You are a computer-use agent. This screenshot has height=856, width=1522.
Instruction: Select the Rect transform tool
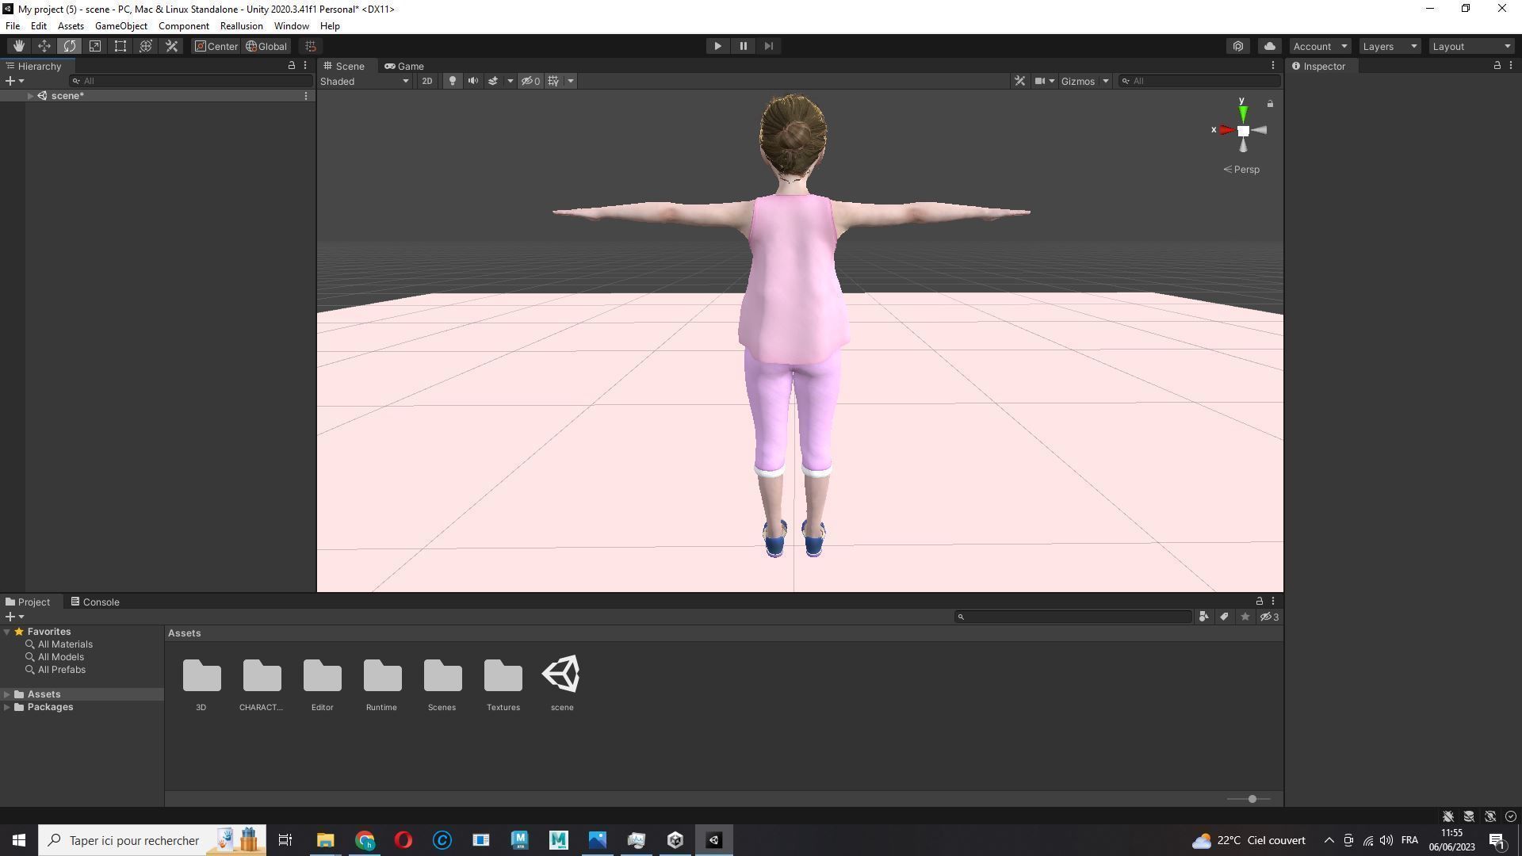tap(120, 46)
